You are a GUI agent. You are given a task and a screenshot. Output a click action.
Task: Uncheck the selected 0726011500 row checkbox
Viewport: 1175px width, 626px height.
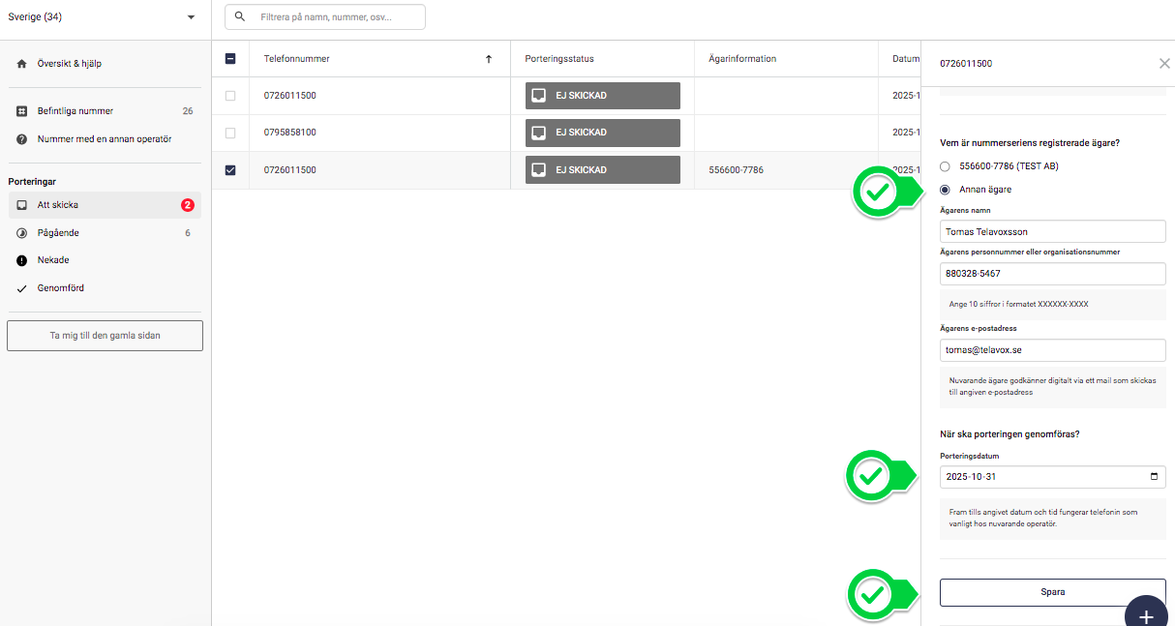pos(230,170)
